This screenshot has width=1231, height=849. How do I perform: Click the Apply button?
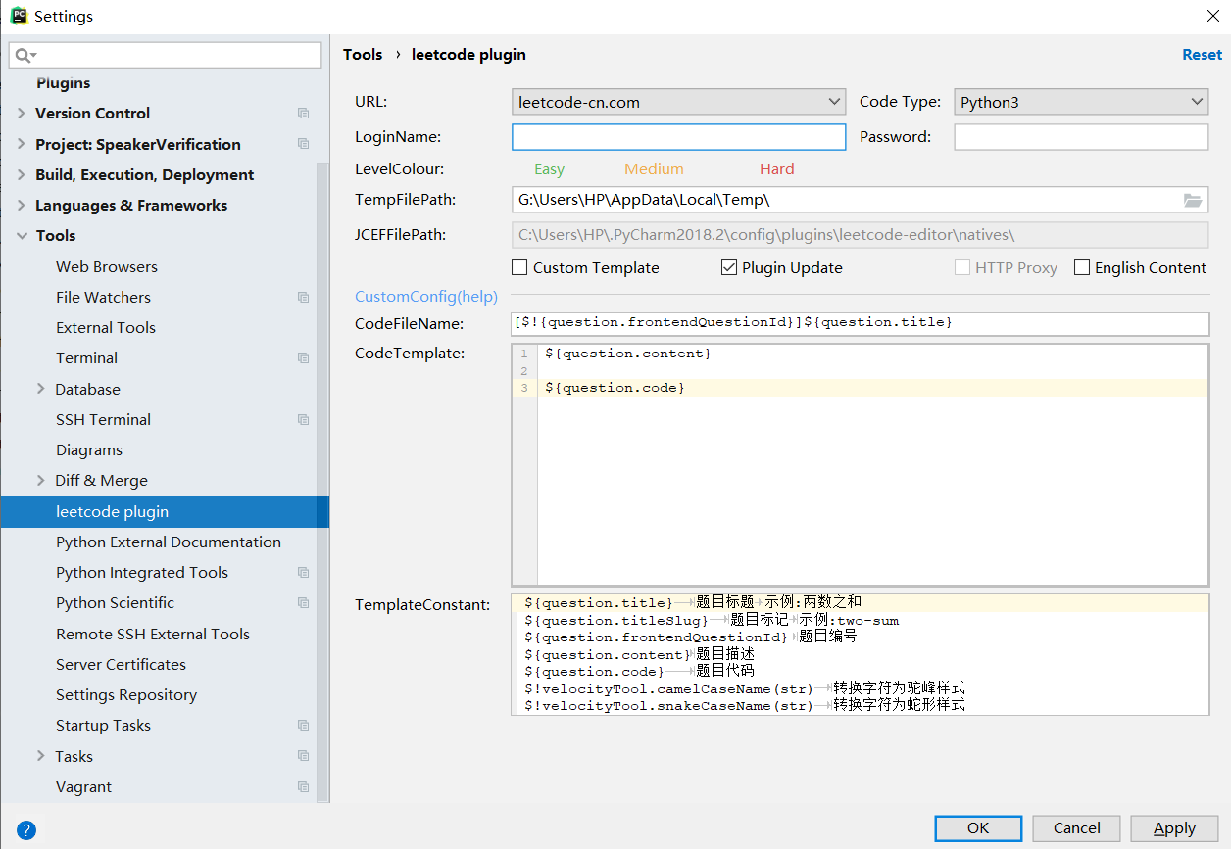pos(1174,827)
